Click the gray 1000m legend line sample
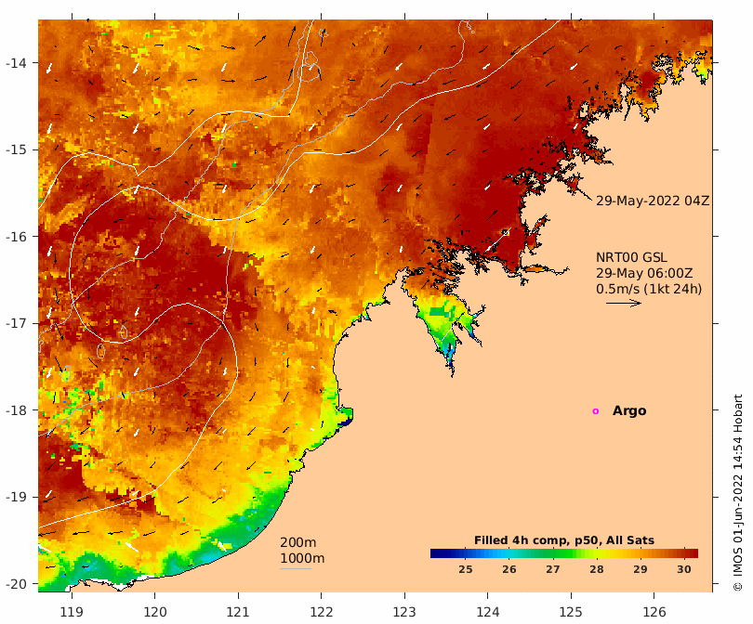This screenshot has width=753, height=624. pos(296,569)
